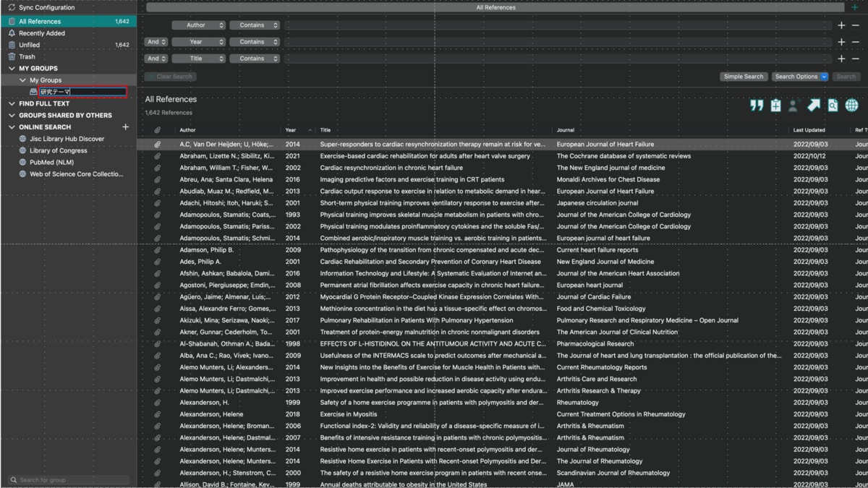The image size is (868, 488).
Task: Click the Sync Configuration label
Action: (x=47, y=7)
